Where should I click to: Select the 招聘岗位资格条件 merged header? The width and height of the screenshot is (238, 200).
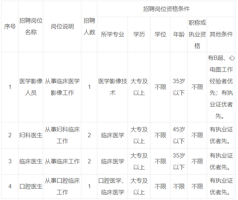166,9
